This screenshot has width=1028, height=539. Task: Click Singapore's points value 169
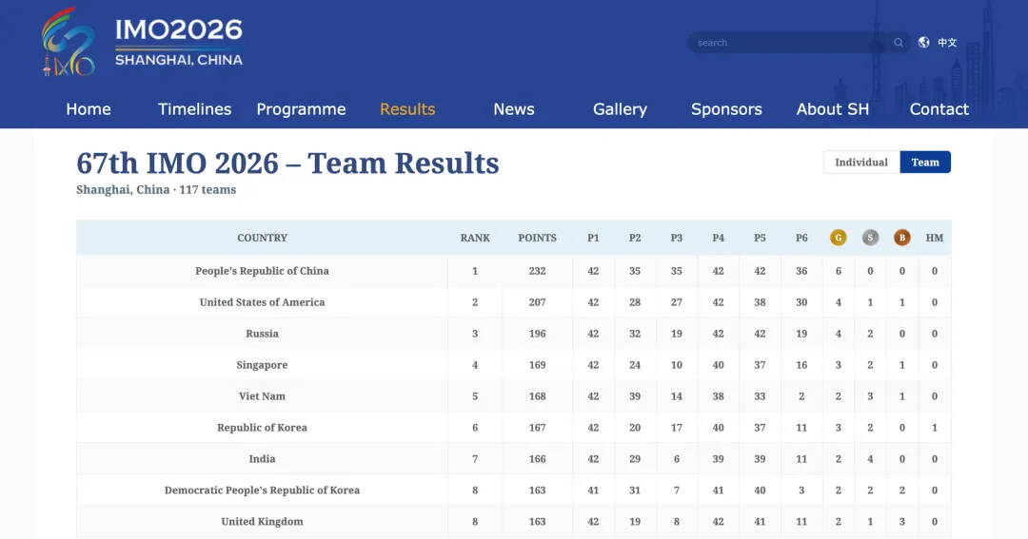click(x=537, y=365)
